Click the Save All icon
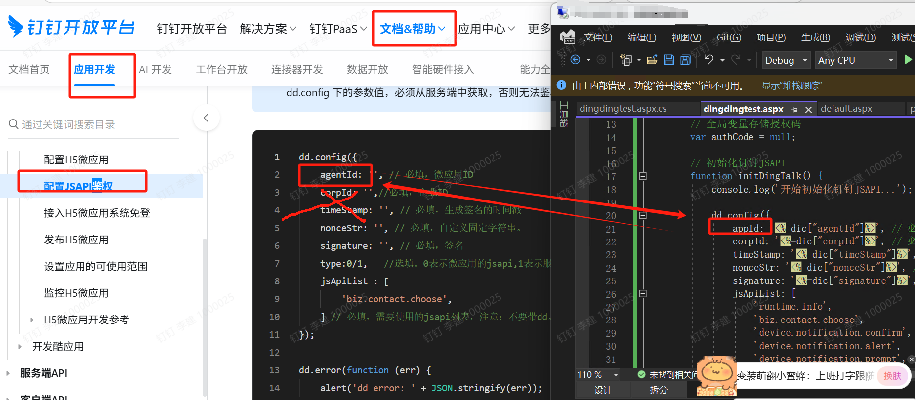916x400 pixels. click(686, 60)
